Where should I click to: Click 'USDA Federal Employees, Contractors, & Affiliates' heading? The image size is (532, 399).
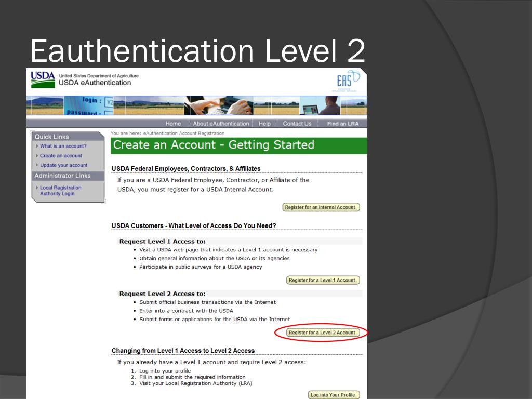[x=186, y=169]
